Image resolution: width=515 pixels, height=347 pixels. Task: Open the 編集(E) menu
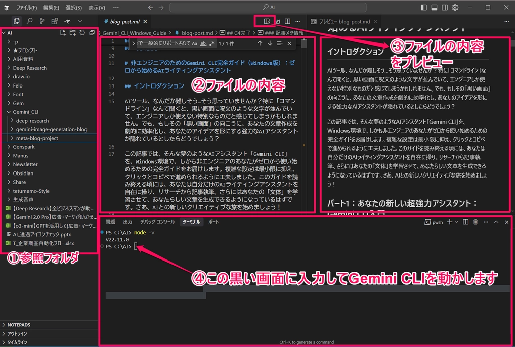[x=51, y=7]
